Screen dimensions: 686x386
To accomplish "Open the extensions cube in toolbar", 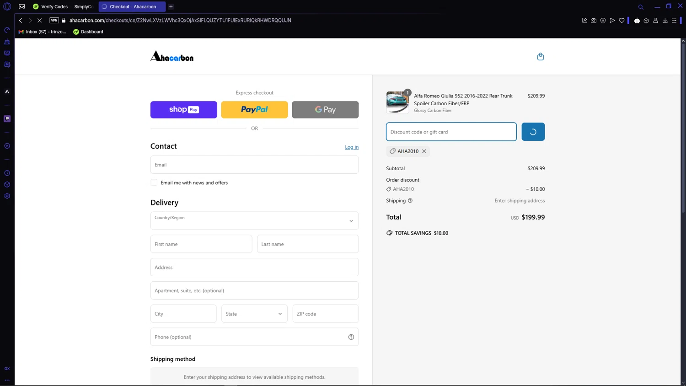I will click(646, 21).
